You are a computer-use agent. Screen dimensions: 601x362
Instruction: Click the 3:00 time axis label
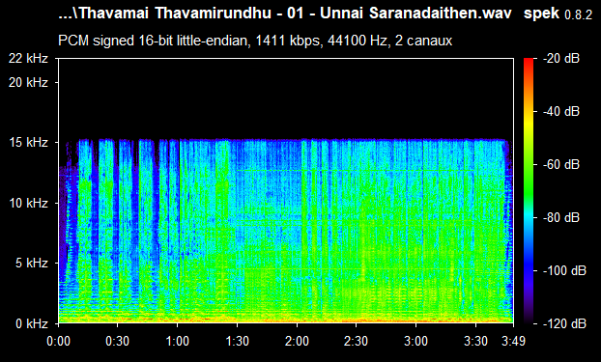[416, 341]
